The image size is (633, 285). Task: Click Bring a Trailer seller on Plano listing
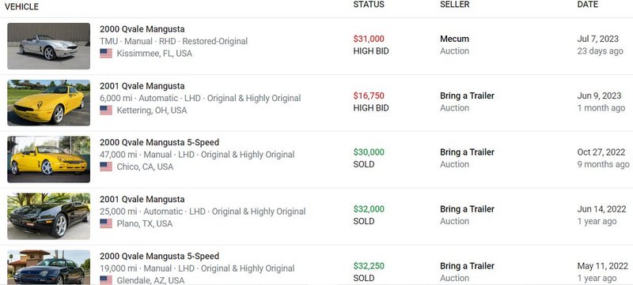pos(467,209)
